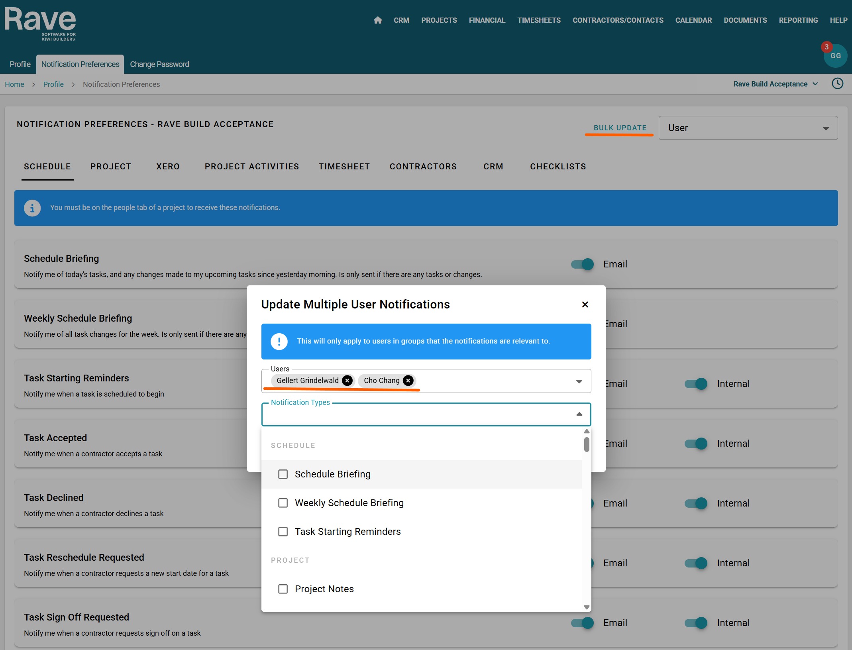Image resolution: width=852 pixels, height=650 pixels.
Task: Open HELP in top navigation
Action: tap(838, 20)
